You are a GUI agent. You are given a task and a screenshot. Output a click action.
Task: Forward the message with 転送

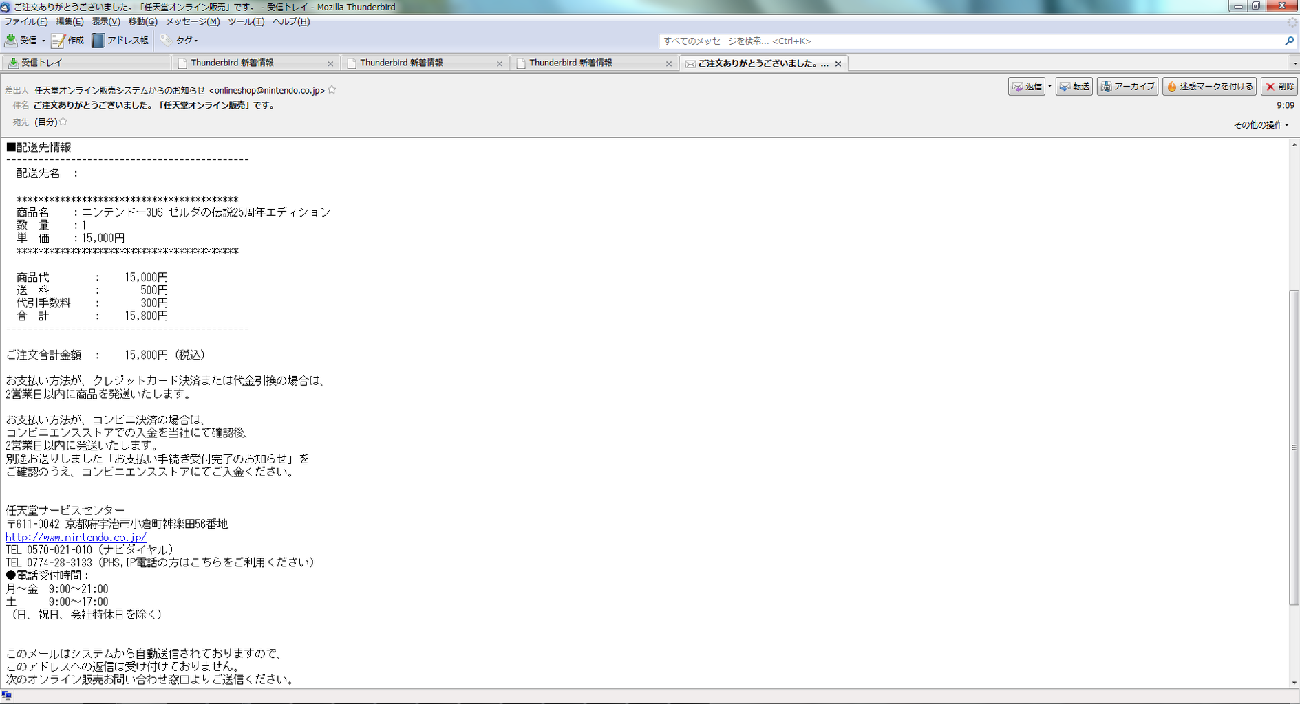(x=1074, y=87)
